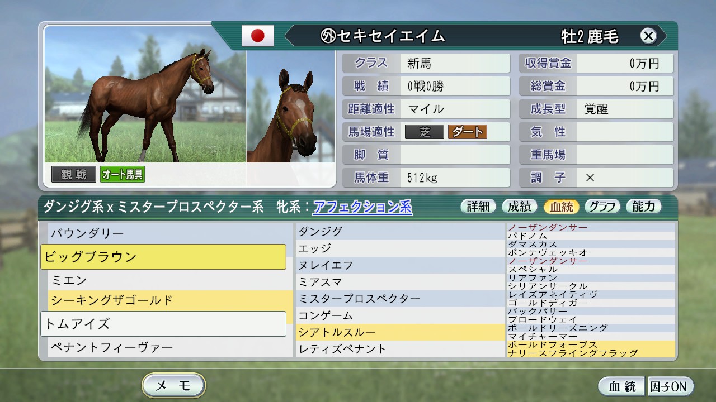Click ボールドフォーブス in the fourth generation
Screen dimensions: 716x402
pyautogui.click(x=591, y=344)
